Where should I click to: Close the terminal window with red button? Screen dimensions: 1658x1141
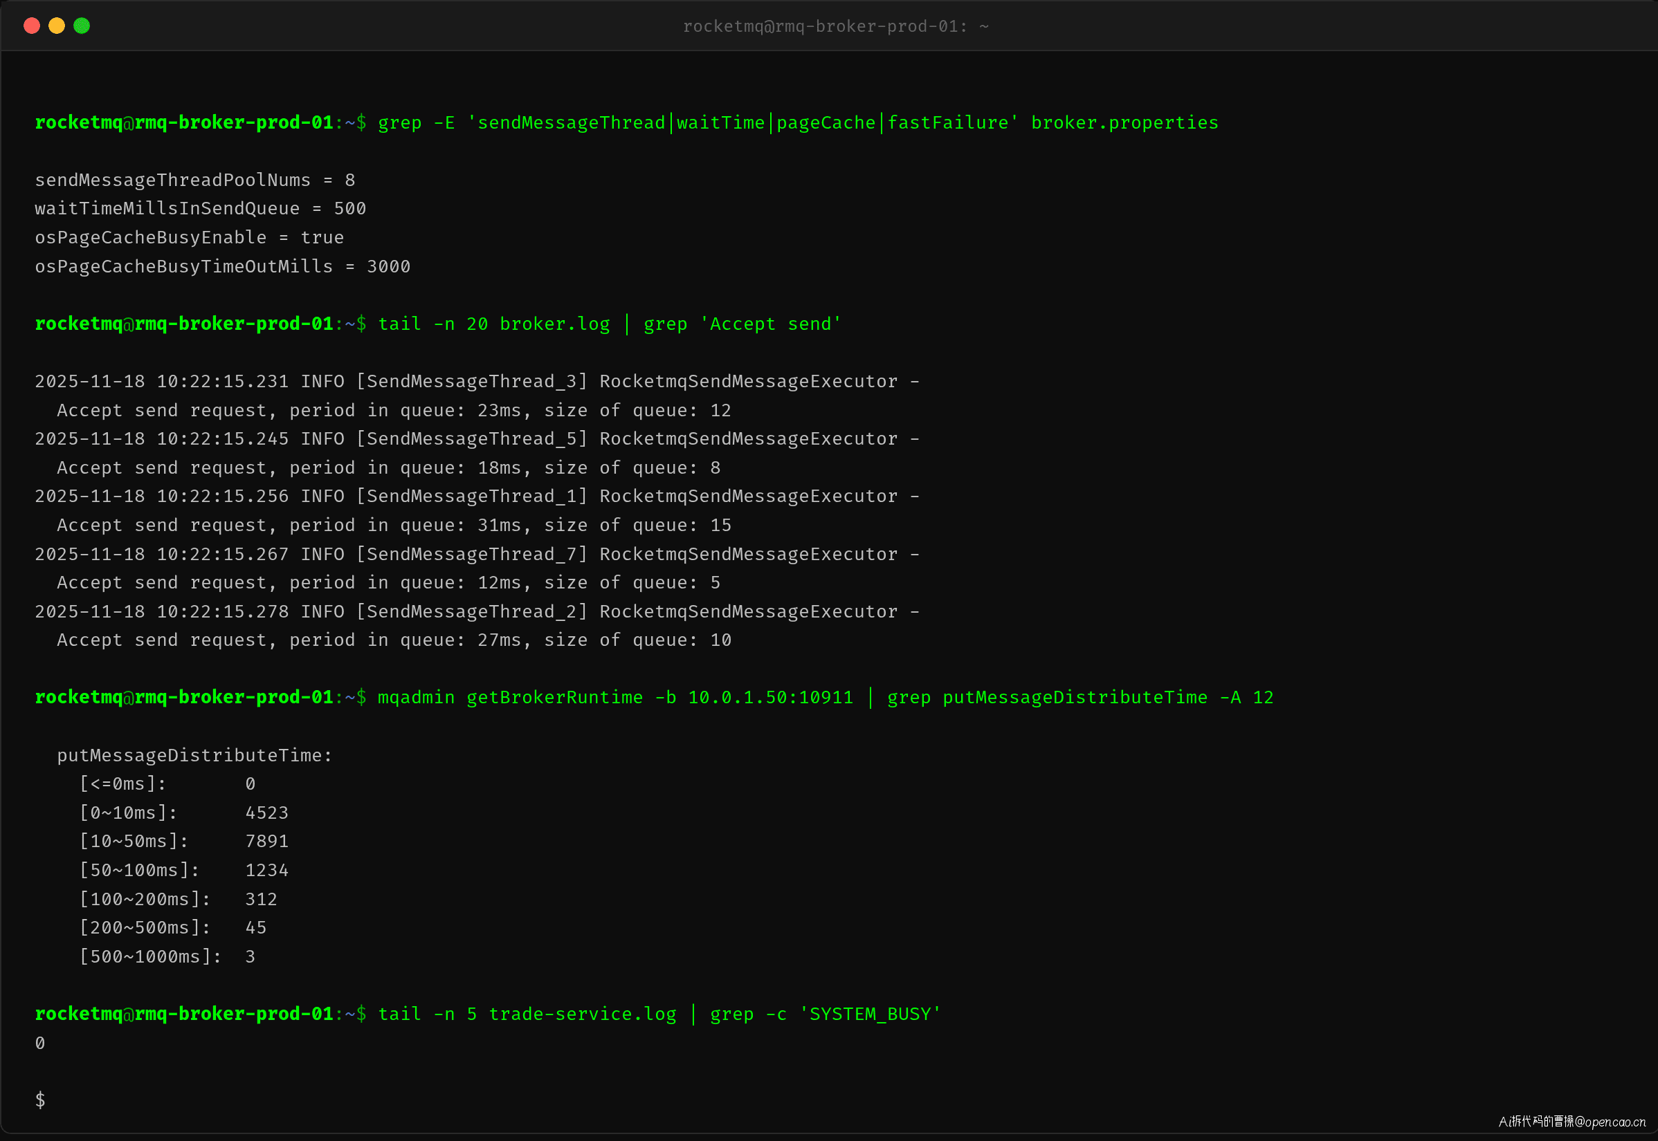[31, 26]
